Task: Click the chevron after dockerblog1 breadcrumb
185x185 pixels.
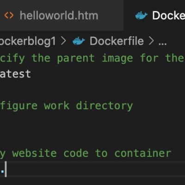Action: coord(63,41)
